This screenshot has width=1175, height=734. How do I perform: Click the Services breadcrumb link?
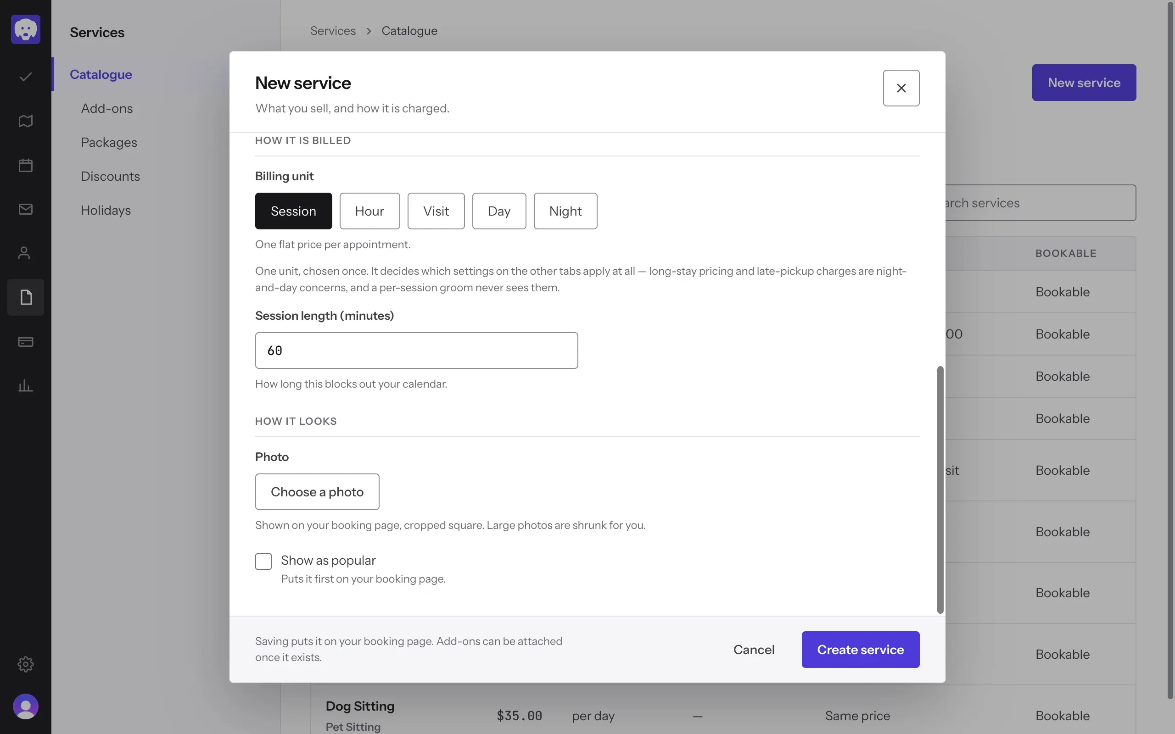[x=333, y=31]
